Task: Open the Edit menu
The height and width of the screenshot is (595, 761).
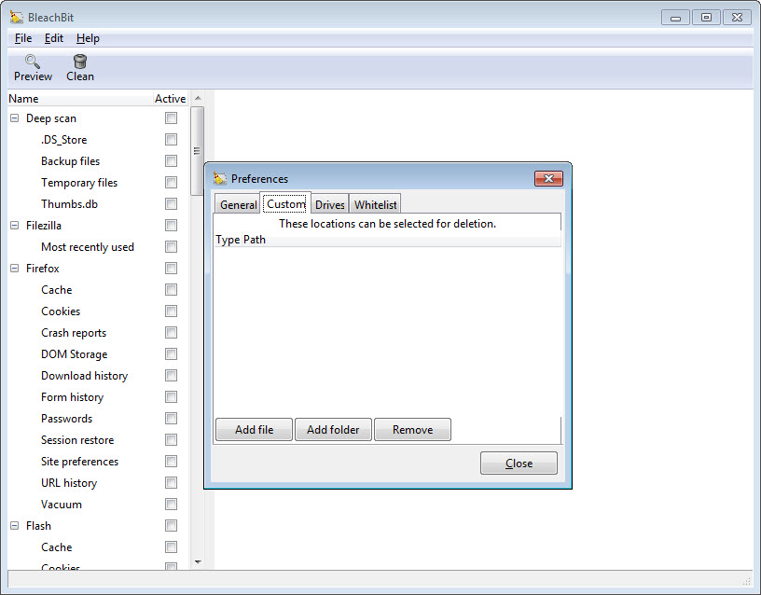Action: (54, 38)
